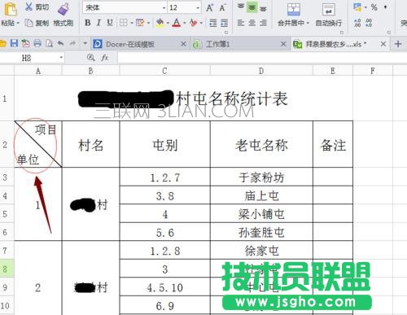The image size is (407, 315).
Task: Toggle Underline formatting
Action: coord(110,23)
